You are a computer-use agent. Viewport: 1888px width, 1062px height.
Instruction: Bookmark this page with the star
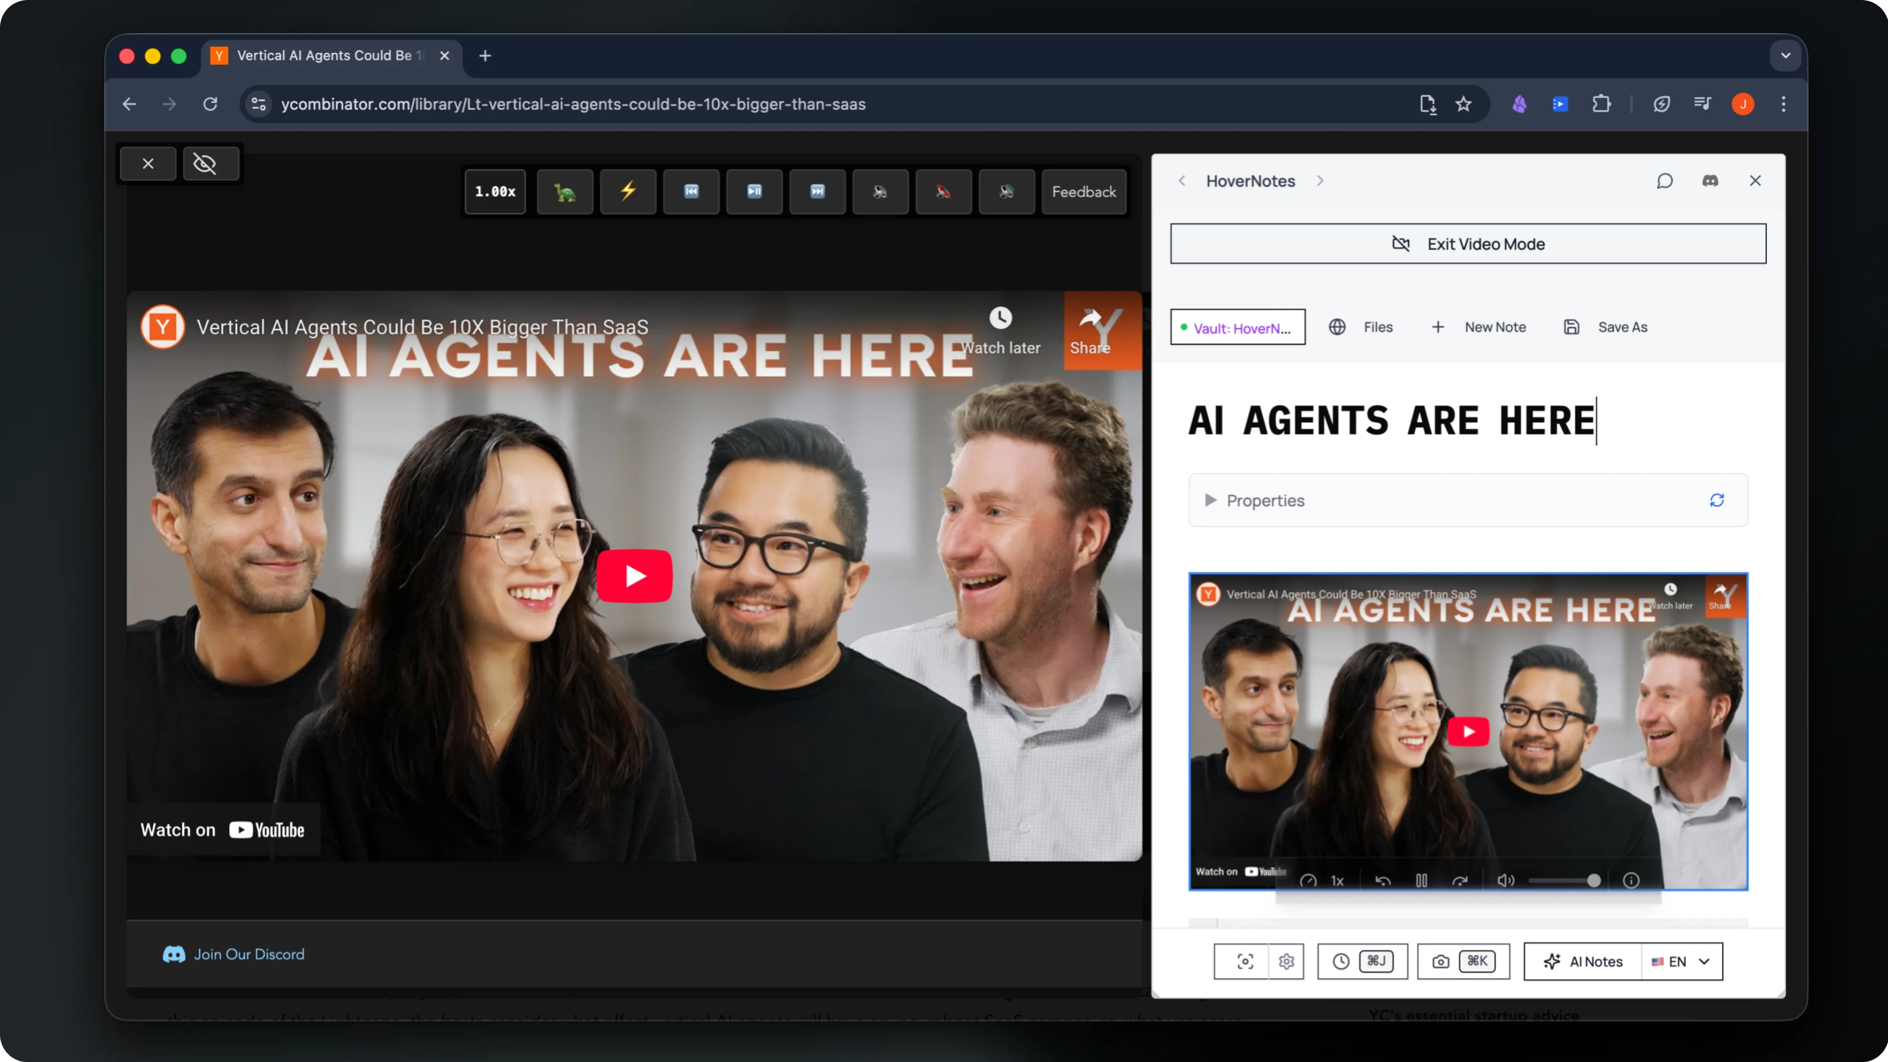1463,104
